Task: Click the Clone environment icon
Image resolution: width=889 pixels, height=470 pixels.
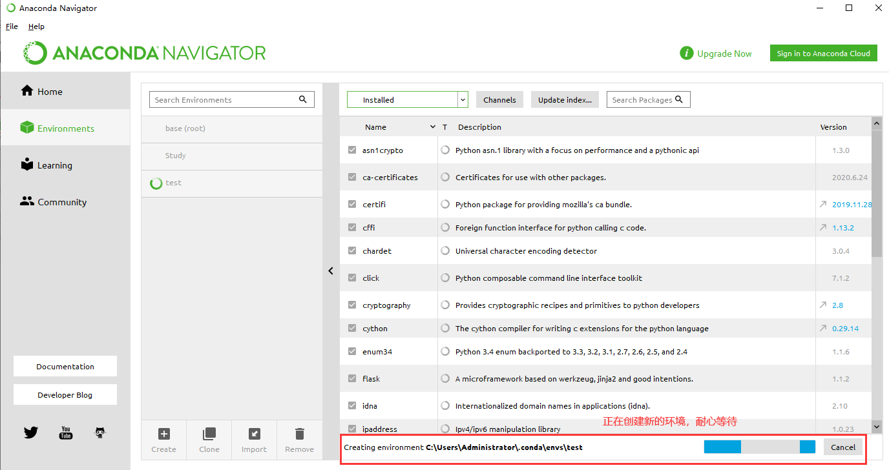Action: [x=209, y=434]
